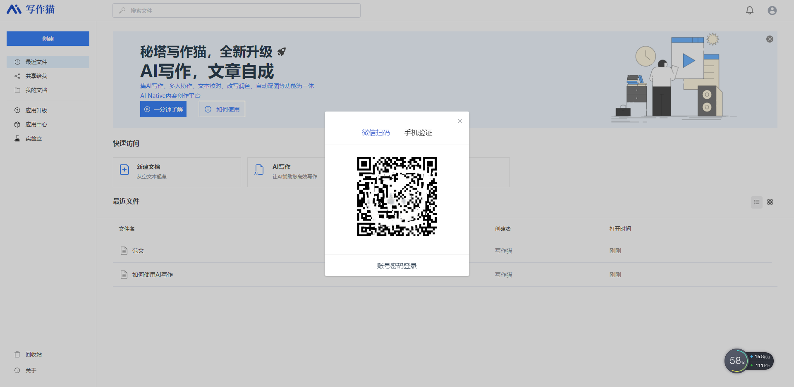The width and height of the screenshot is (794, 387).
Task: Click the WeChat login QR code
Action: click(397, 197)
